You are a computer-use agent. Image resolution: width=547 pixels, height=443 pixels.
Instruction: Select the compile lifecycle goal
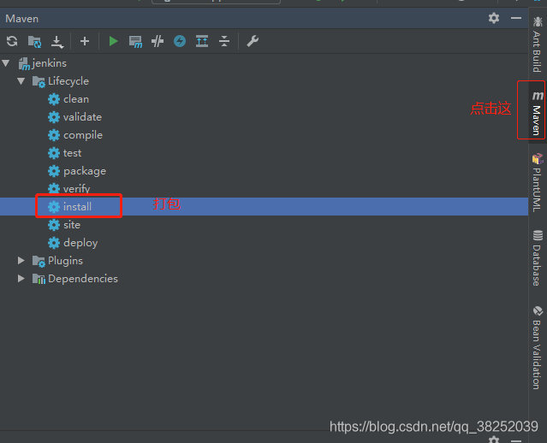coord(264,135)
